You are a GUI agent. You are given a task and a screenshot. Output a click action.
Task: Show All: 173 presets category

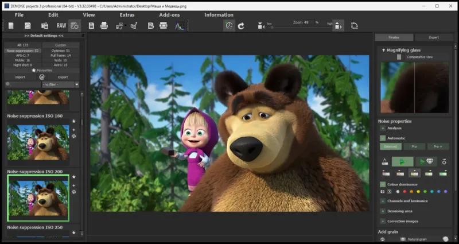[23, 45]
